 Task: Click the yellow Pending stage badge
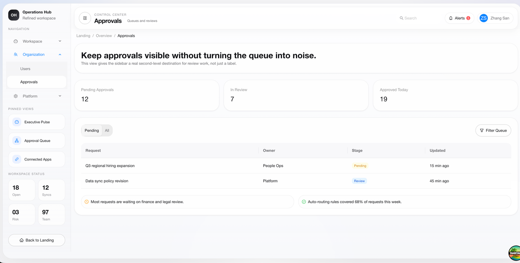click(360, 166)
